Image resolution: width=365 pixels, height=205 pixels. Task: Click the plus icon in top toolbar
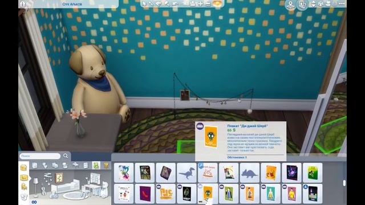click(200, 4)
